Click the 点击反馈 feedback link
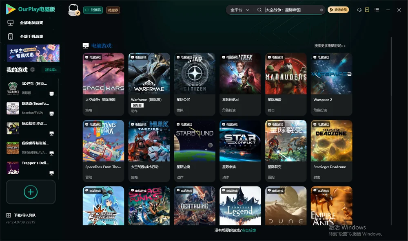Screen dimensions: 408x241 click(x=249, y=230)
